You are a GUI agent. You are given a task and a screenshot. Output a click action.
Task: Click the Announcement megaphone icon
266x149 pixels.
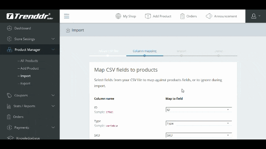point(209,16)
